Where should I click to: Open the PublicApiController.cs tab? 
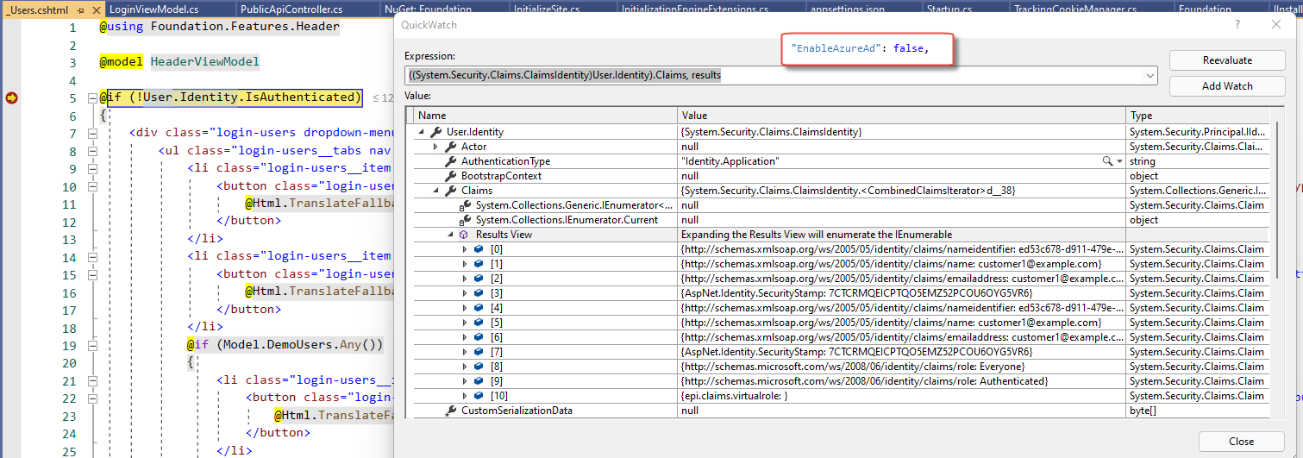pos(291,9)
